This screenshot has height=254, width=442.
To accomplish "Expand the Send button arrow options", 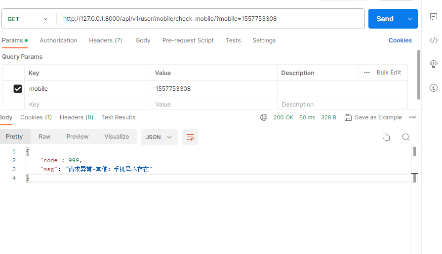I will coord(410,19).
